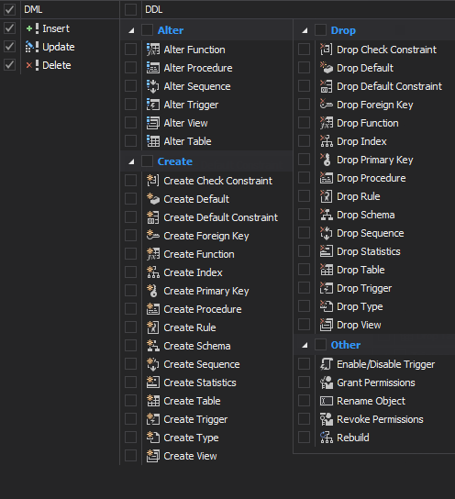Collapse the Drop group arrow

305,30
